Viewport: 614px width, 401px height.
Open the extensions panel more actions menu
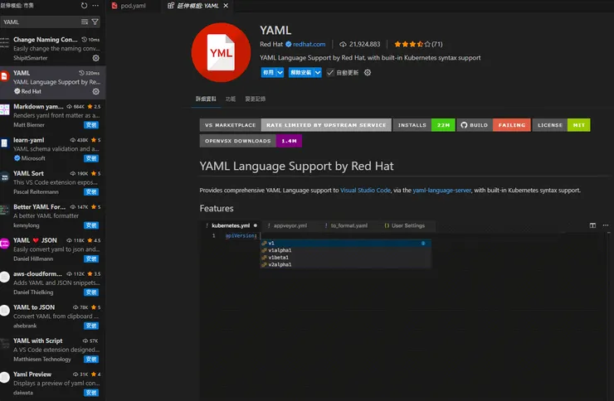(95, 6)
